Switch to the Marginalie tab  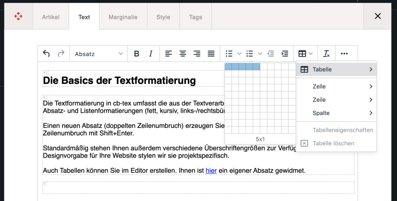click(x=123, y=17)
